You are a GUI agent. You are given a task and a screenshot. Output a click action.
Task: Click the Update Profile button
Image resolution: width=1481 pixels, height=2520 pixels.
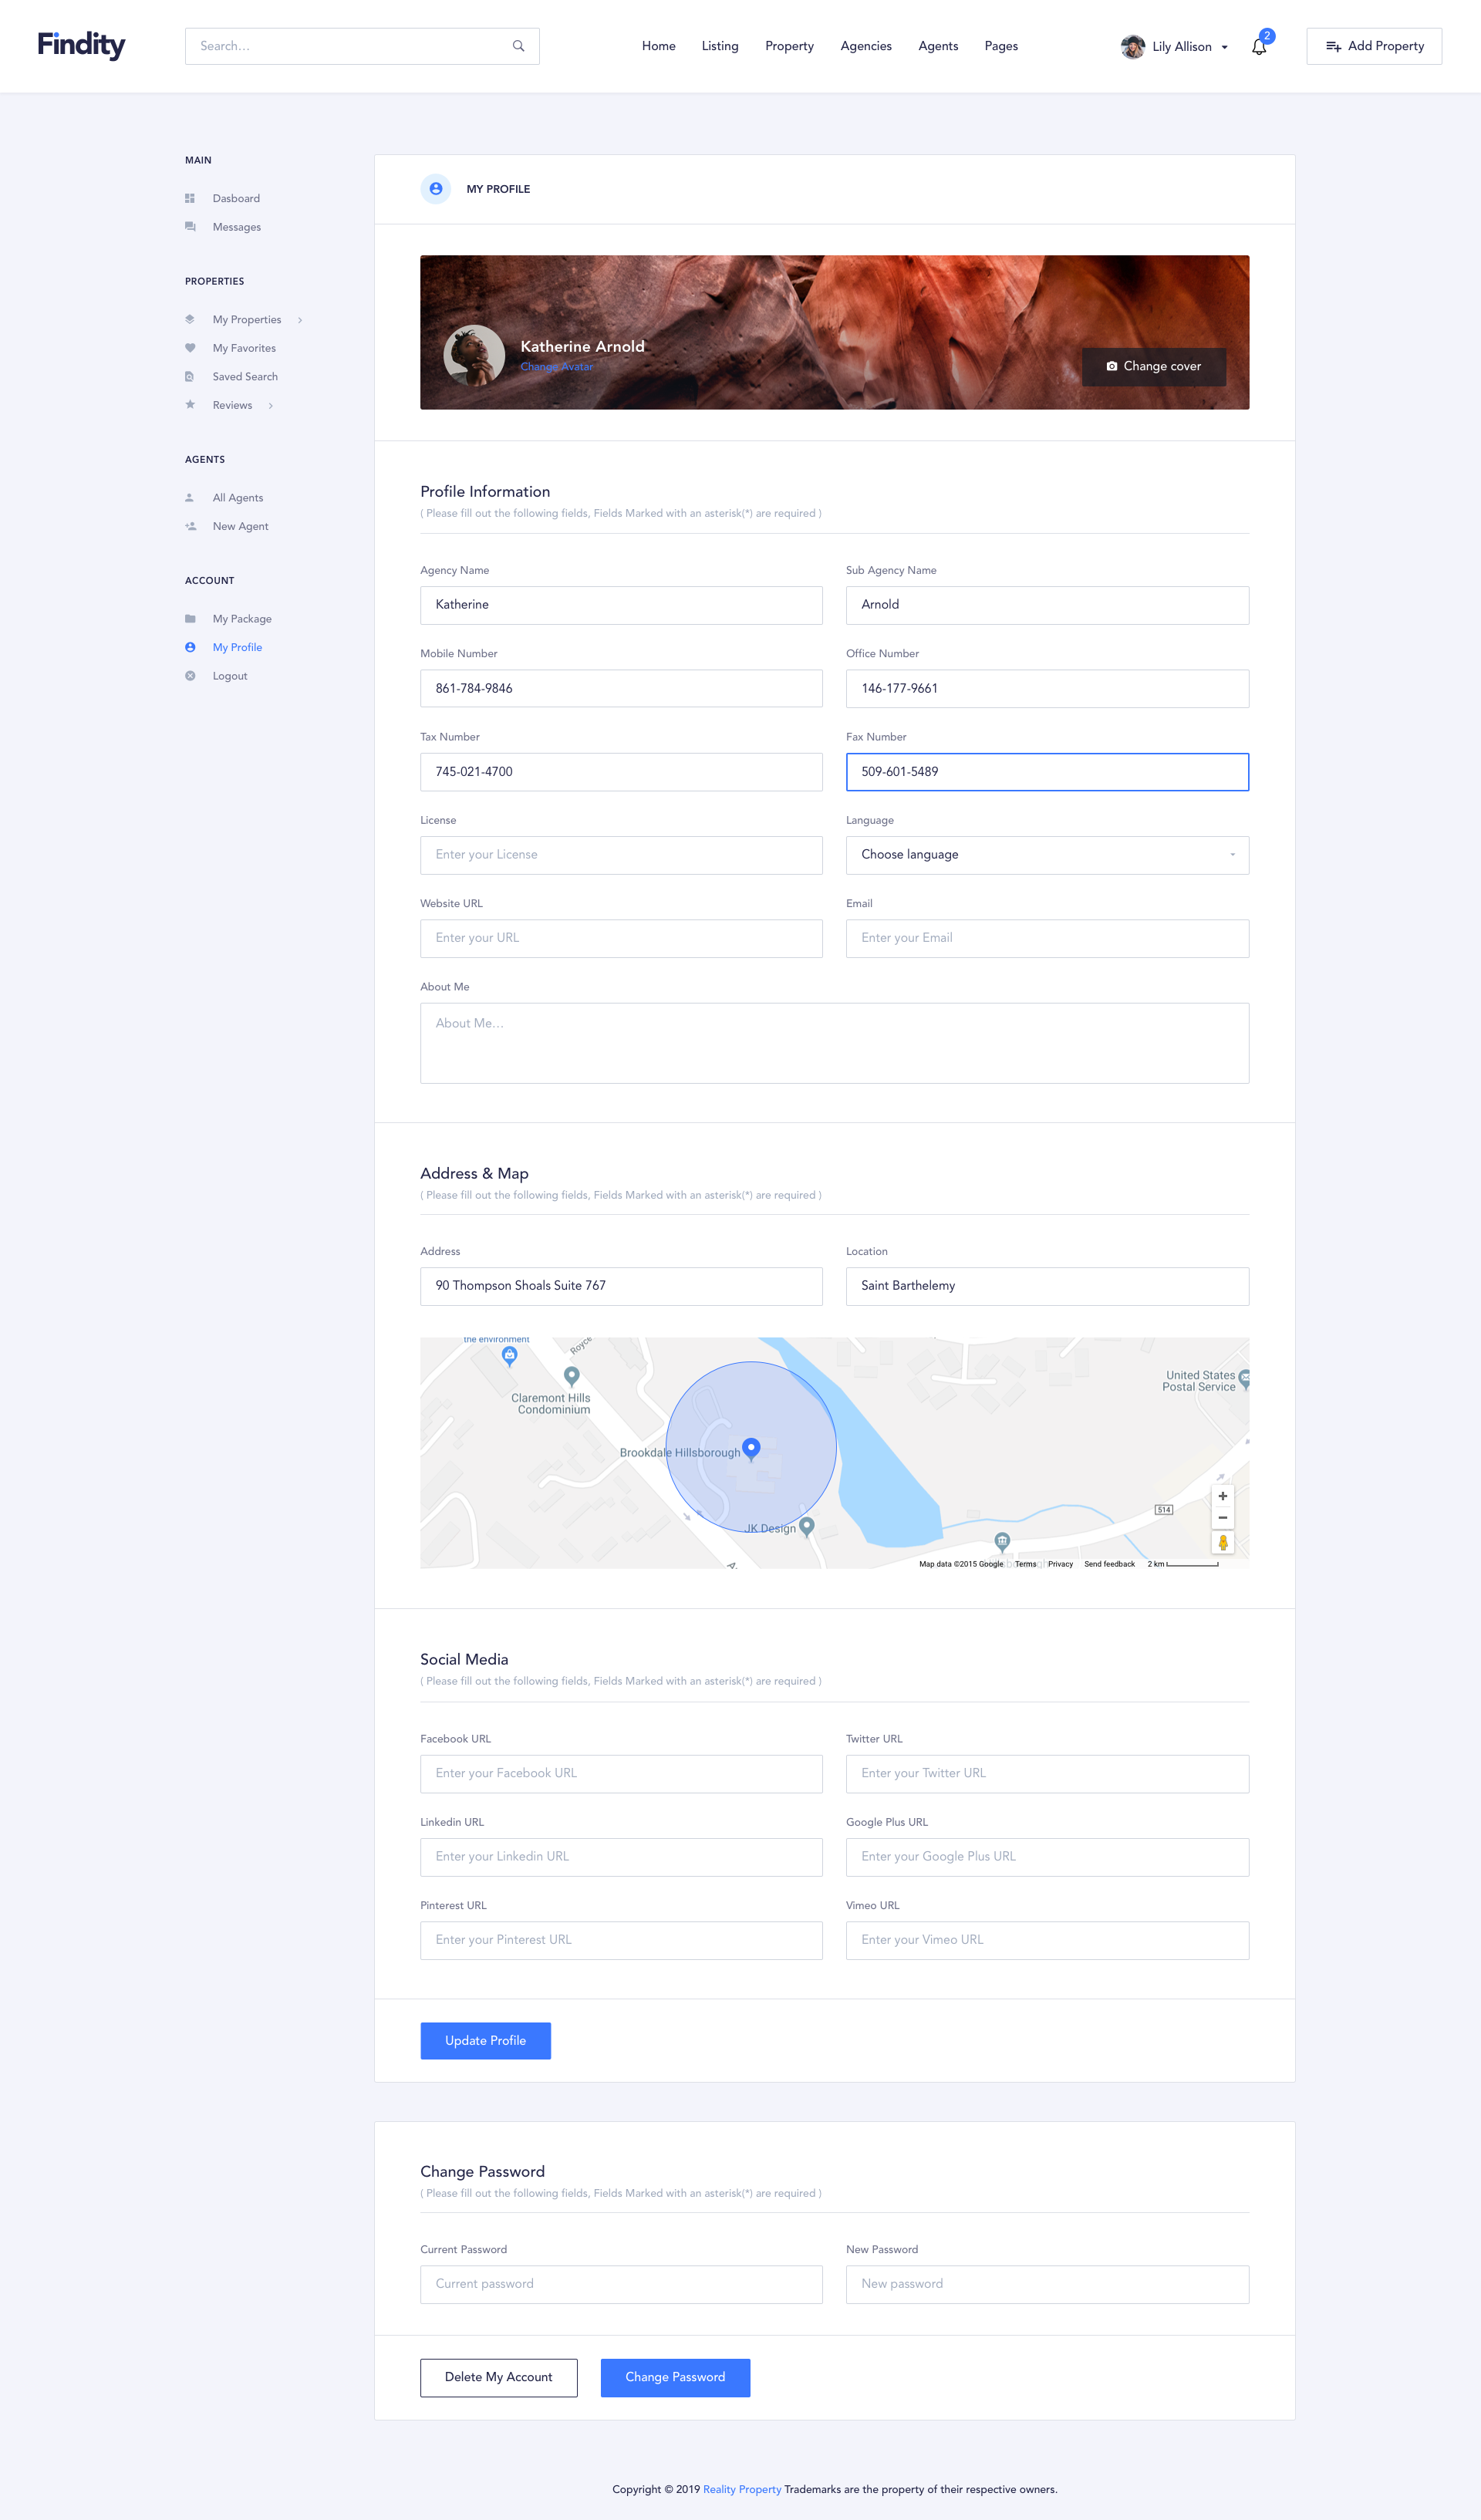tap(485, 2040)
